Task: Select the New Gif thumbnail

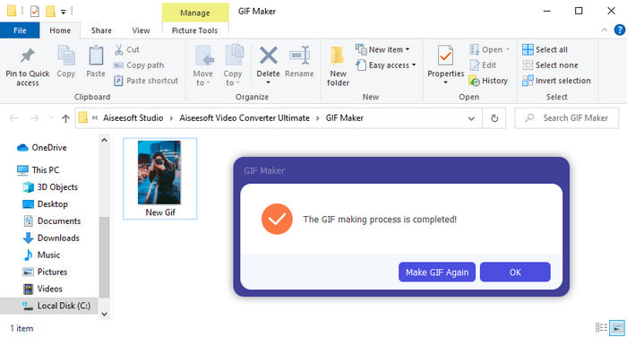Action: click(x=160, y=178)
